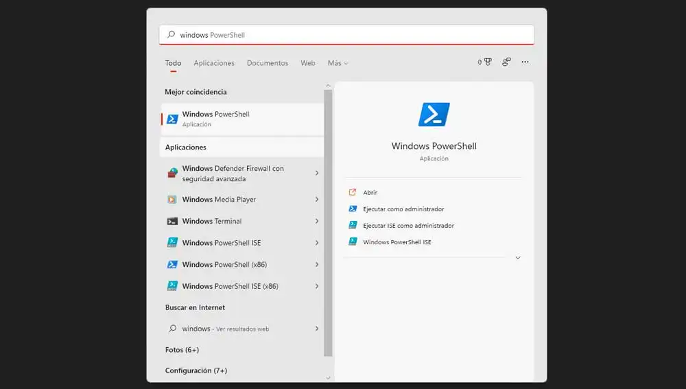This screenshot has height=389, width=686.
Task: Select 'Windows PowerShell (x86)' result text
Action: point(224,265)
